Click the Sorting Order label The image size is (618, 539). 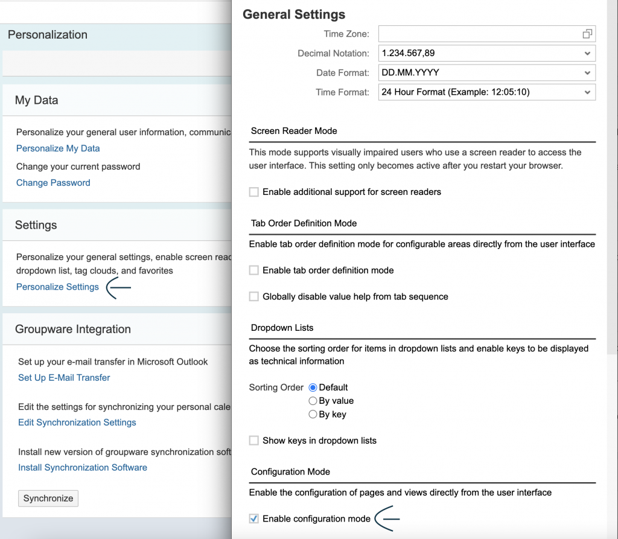[276, 388]
